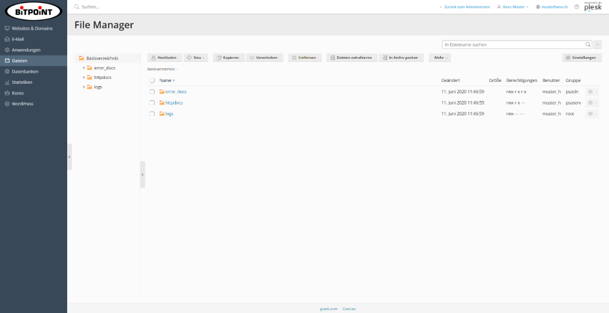The width and height of the screenshot is (609, 313).
Task: Click the magnifier icon in file search
Action: (x=588, y=45)
